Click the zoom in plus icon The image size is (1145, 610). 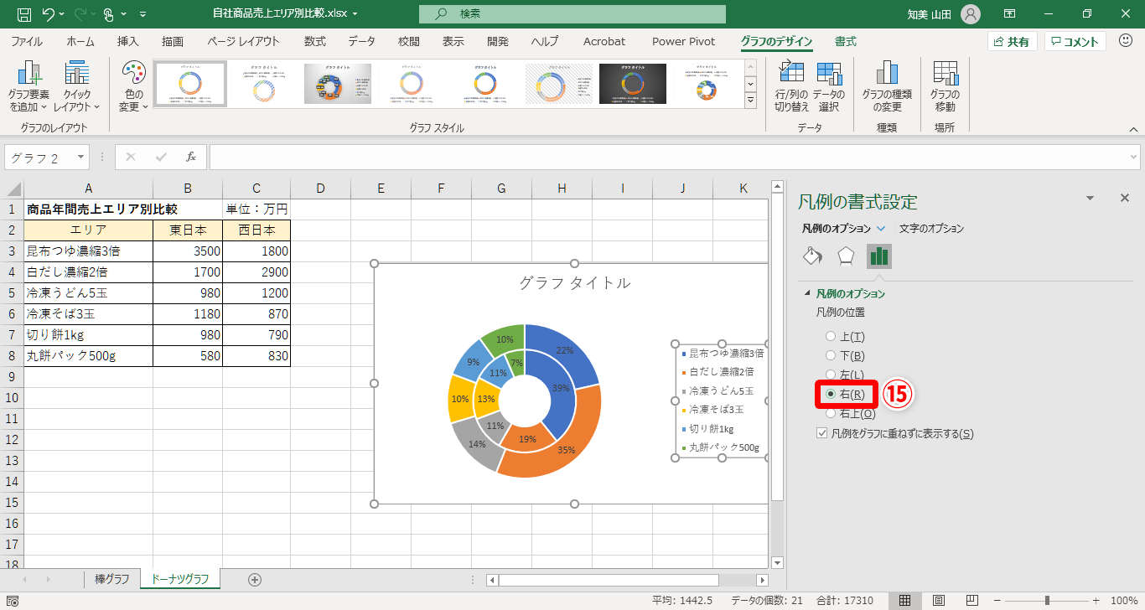point(1096,601)
